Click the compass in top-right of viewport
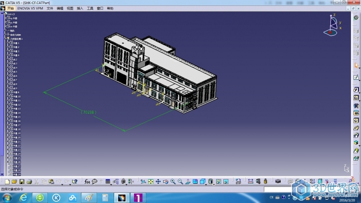The width and height of the screenshot is (361, 203). click(332, 25)
